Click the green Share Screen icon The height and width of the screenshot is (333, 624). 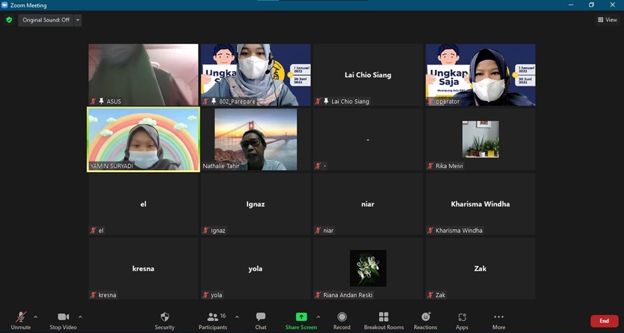coord(301,317)
